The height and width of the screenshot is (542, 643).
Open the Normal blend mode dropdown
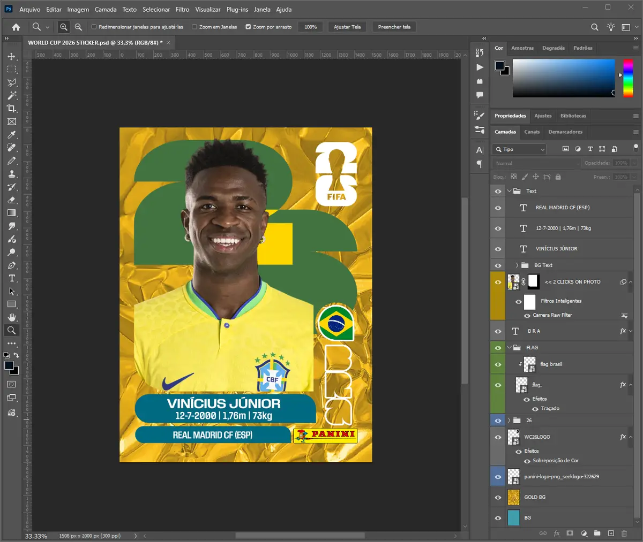(536, 163)
